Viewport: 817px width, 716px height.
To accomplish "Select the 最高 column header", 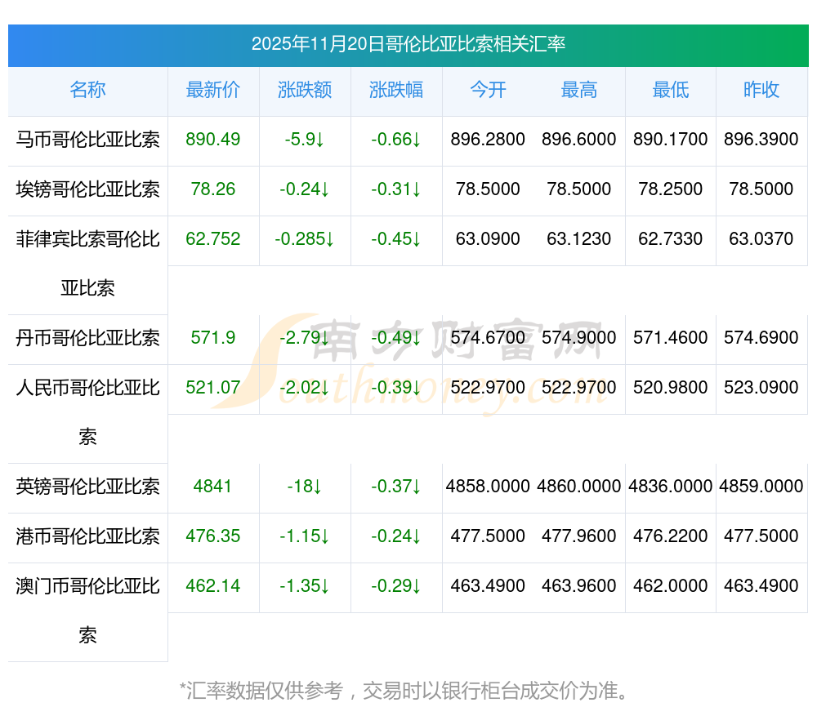I will pos(579,90).
